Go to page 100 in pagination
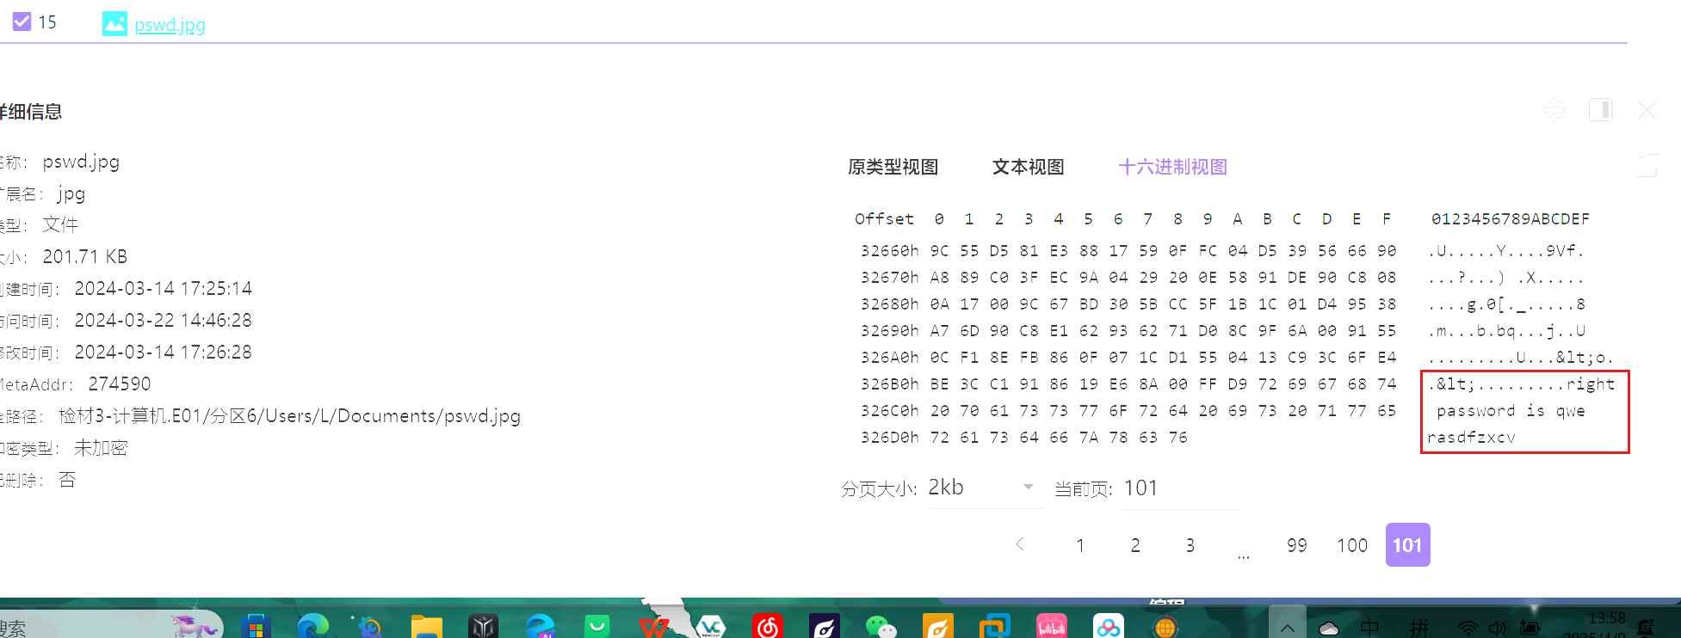The image size is (1681, 638). 1351,545
